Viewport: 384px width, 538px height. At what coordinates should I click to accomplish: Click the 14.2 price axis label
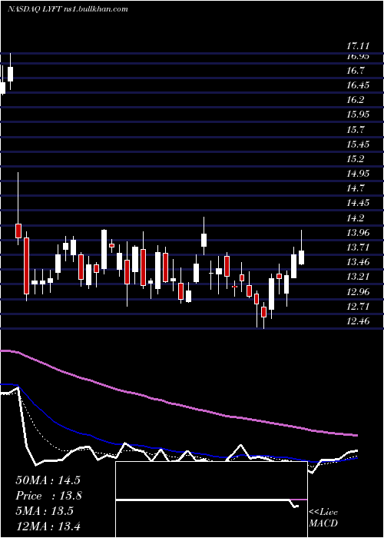[x=355, y=218]
